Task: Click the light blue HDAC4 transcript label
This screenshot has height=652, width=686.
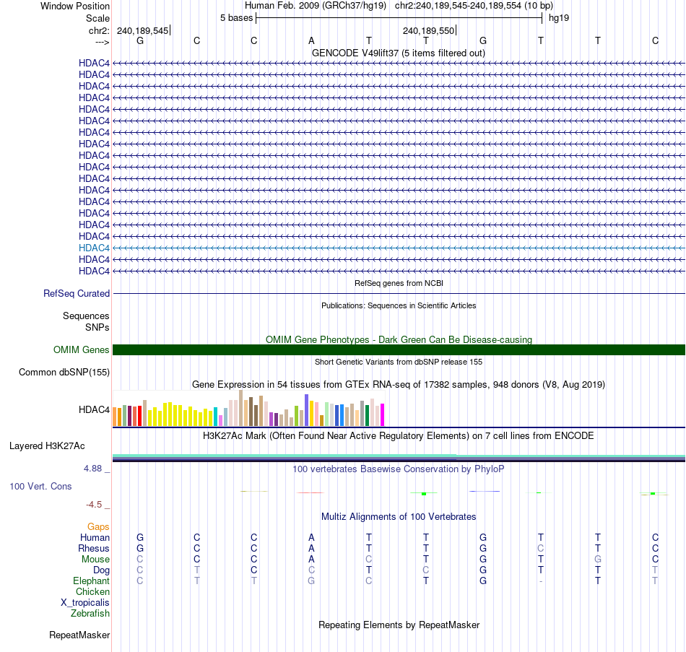Action: coord(94,248)
